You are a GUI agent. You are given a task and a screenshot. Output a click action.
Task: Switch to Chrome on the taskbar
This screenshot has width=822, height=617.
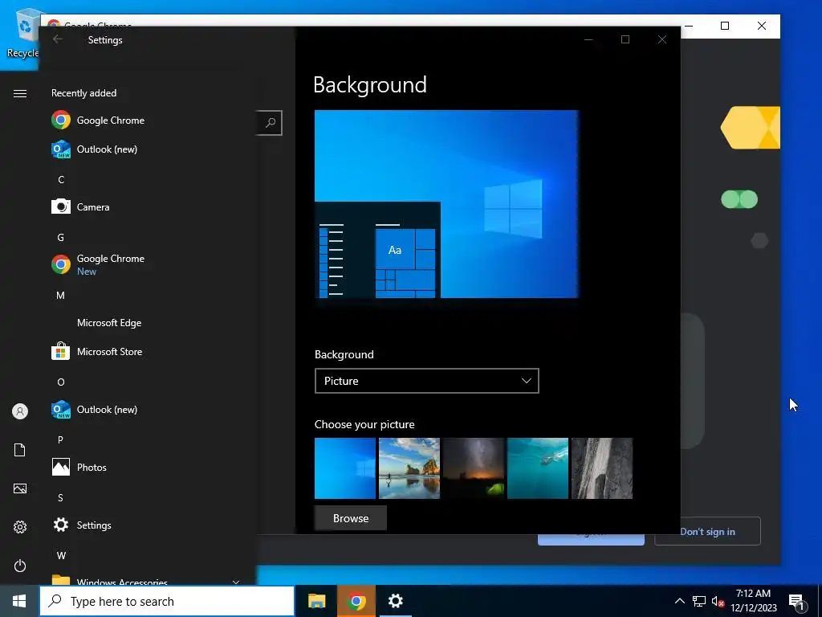coord(356,601)
